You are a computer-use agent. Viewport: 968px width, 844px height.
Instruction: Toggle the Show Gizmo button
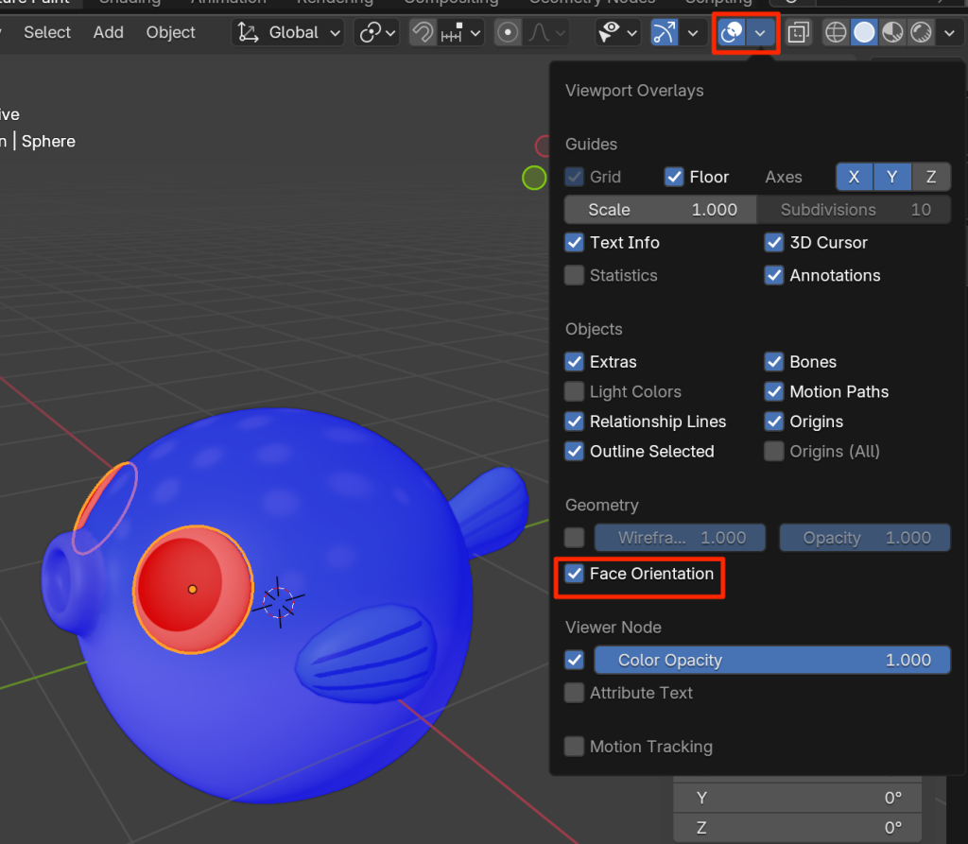pos(665,33)
